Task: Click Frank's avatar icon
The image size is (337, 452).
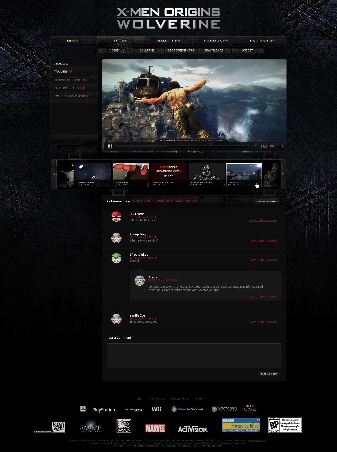Action: click(140, 280)
